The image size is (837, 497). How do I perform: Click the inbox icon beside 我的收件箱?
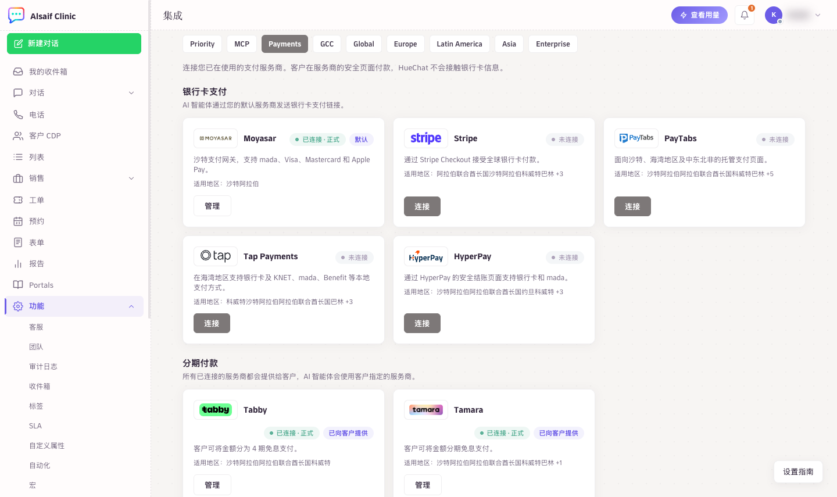(18, 71)
